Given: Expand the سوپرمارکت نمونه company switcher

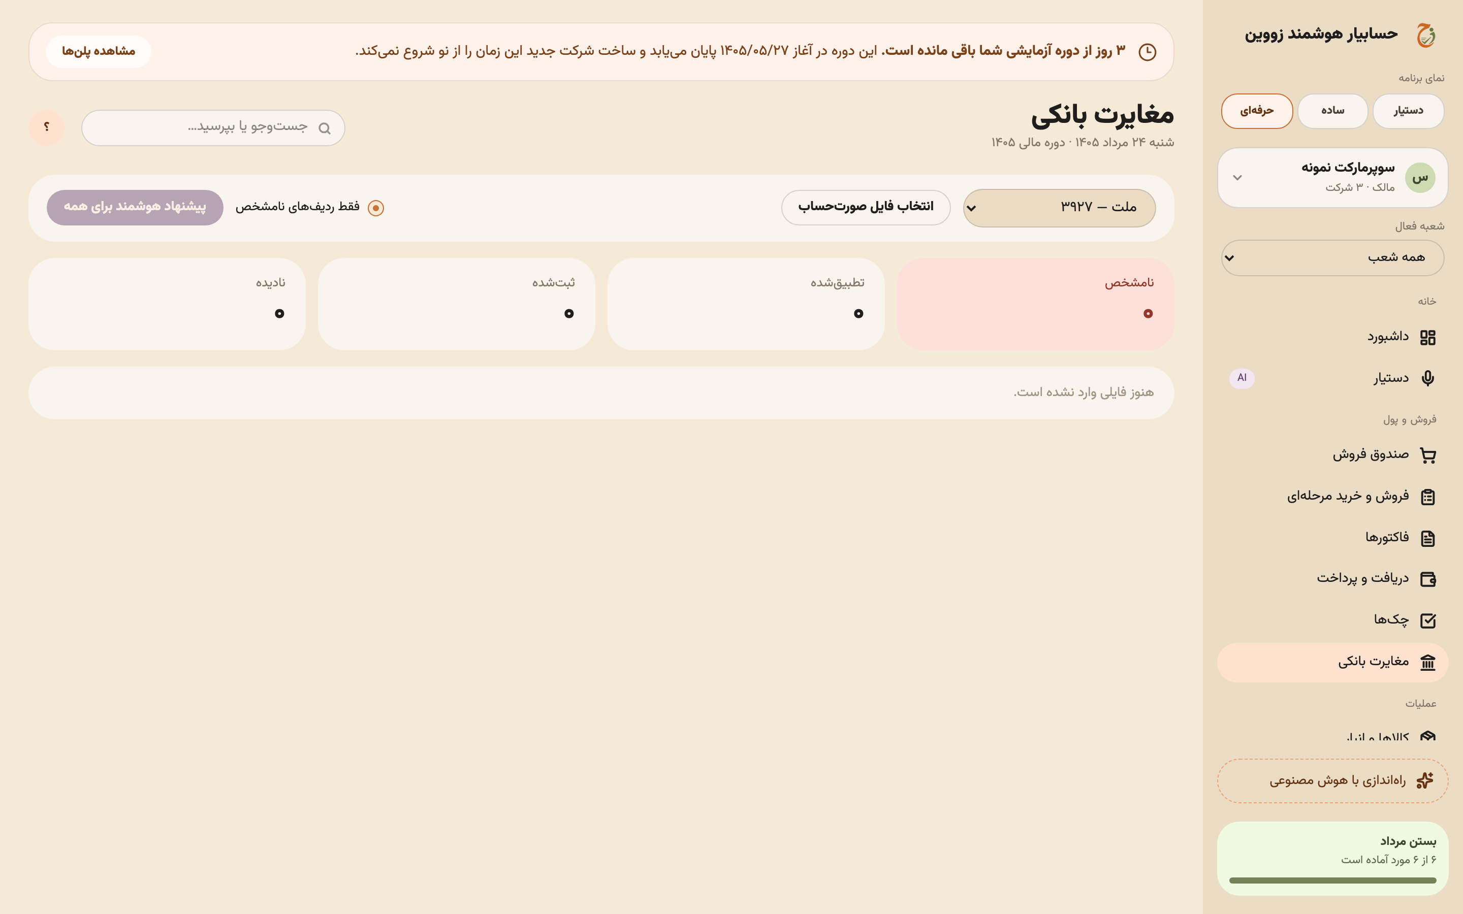Looking at the screenshot, I should (1332, 178).
